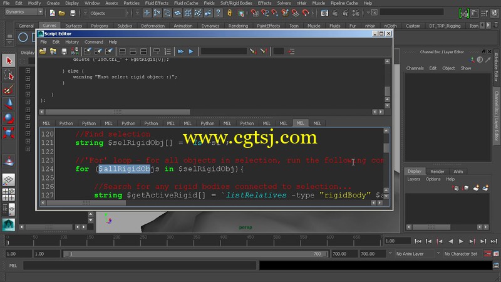Image resolution: width=501 pixels, height=282 pixels.
Task: Click the single perspective layout icon
Action: (9, 180)
